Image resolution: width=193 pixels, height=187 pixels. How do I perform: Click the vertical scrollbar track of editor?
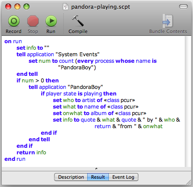(188, 101)
